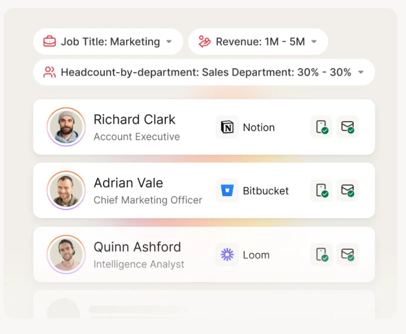The height and width of the screenshot is (334, 406).
Task: Select the Adrian Vale name link
Action: pos(128,183)
